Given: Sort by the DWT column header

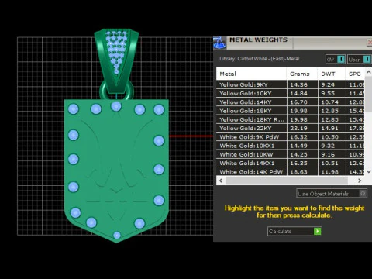Looking at the screenshot, I should [332, 74].
